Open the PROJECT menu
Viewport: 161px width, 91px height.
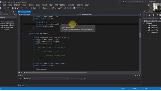click(x=17, y=5)
